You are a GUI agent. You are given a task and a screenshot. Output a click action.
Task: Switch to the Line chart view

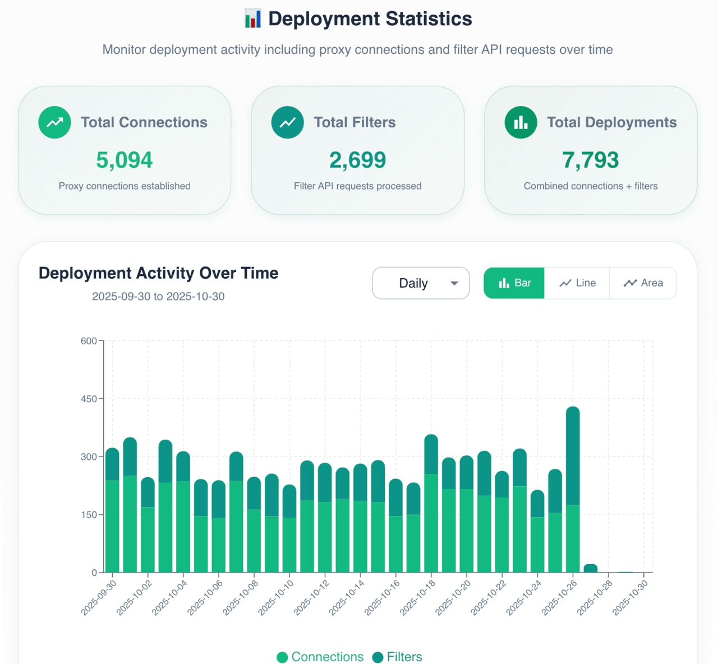[577, 283]
